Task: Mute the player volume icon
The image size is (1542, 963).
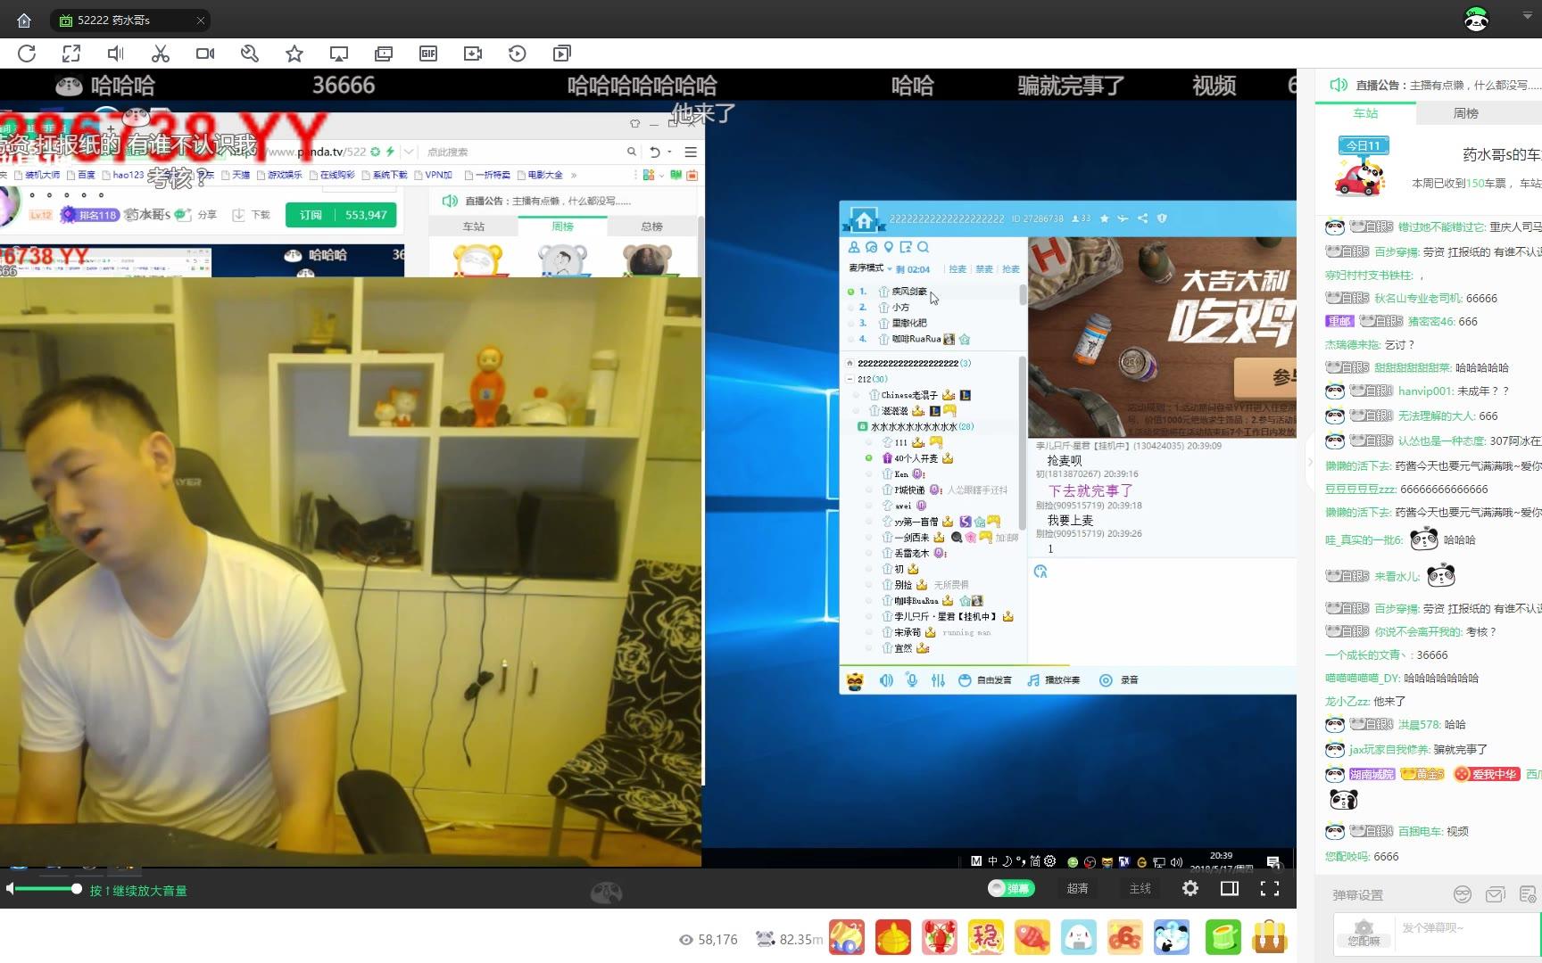Action: (x=10, y=889)
